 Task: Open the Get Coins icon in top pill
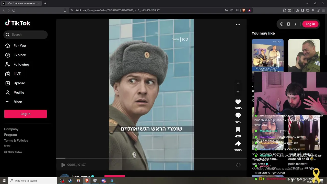[x=282, y=24]
